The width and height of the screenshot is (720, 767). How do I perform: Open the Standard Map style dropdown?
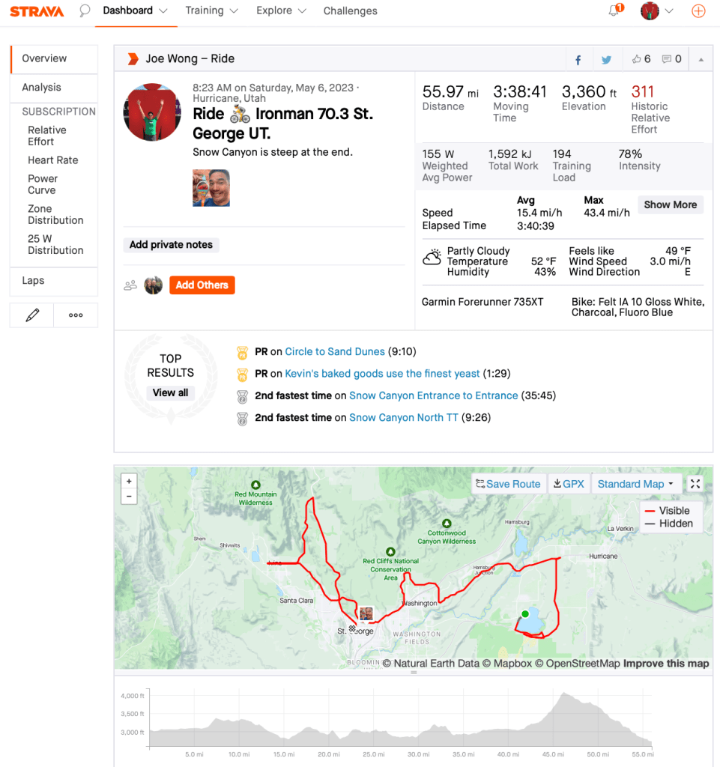[635, 484]
